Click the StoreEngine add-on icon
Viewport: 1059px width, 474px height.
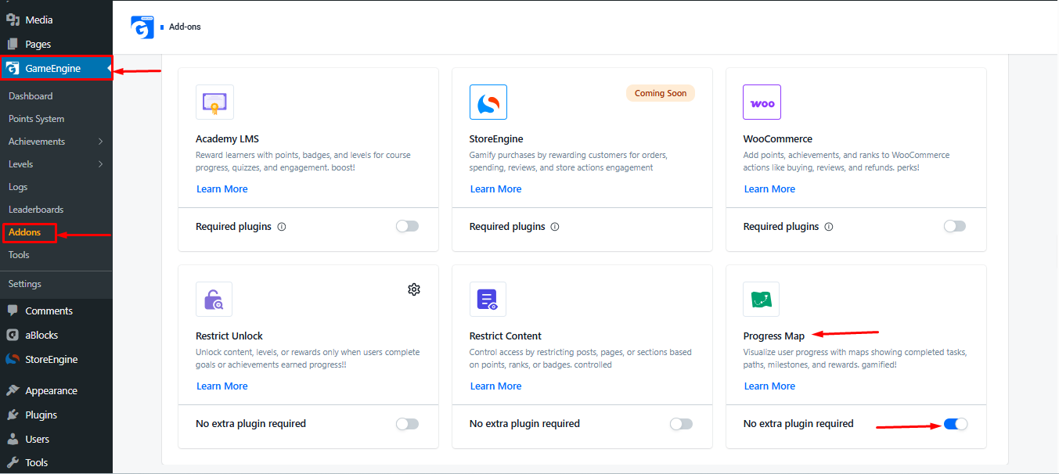pyautogui.click(x=488, y=102)
